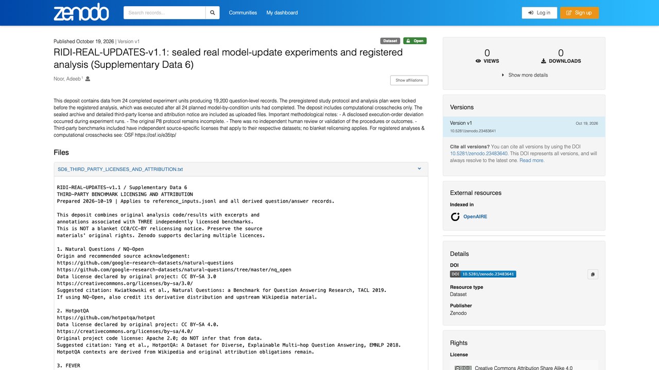659x370 pixels.
Task: Focus the Search records input field
Action: click(x=164, y=13)
